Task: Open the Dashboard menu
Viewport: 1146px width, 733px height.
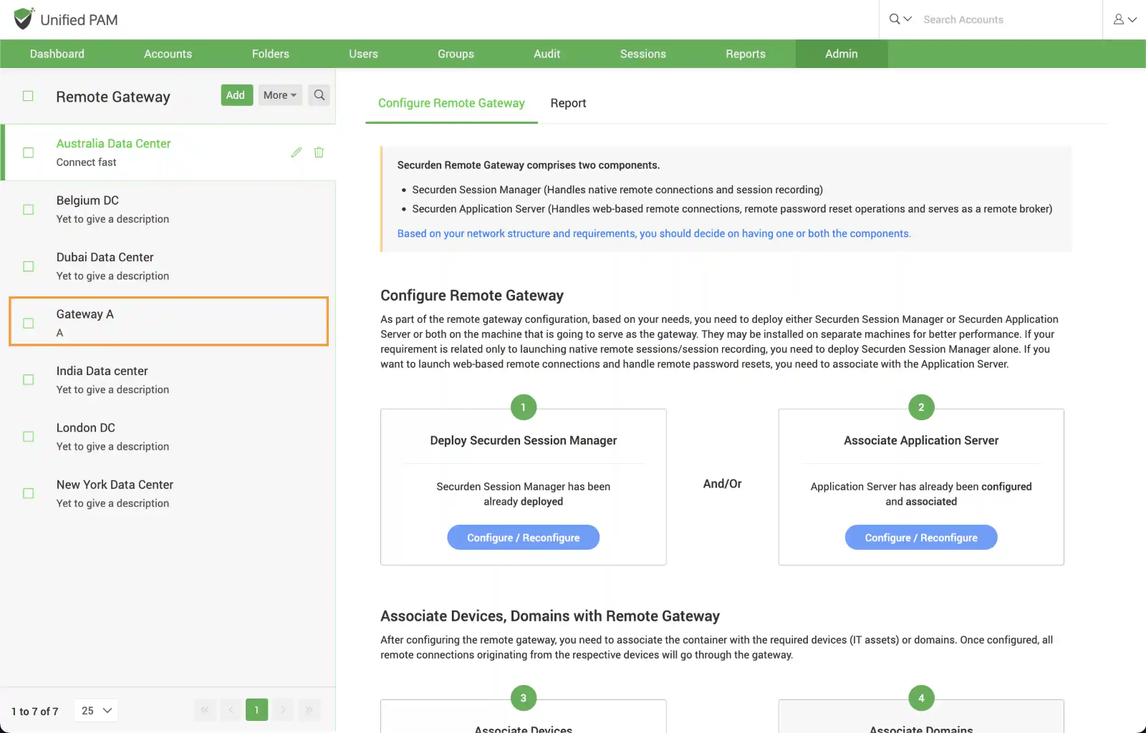Action: tap(57, 54)
